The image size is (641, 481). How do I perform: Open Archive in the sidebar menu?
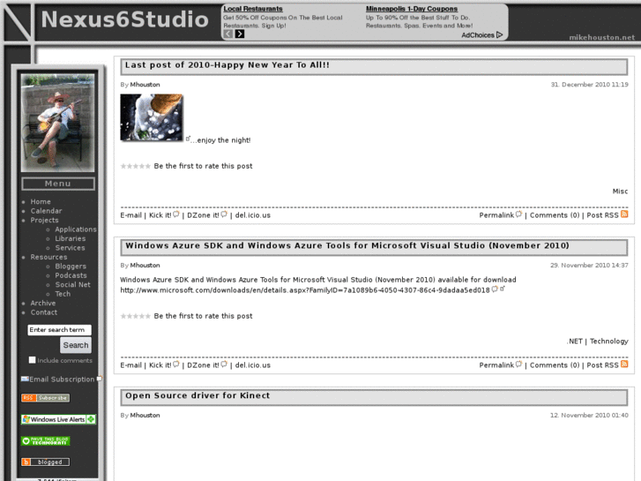(43, 303)
